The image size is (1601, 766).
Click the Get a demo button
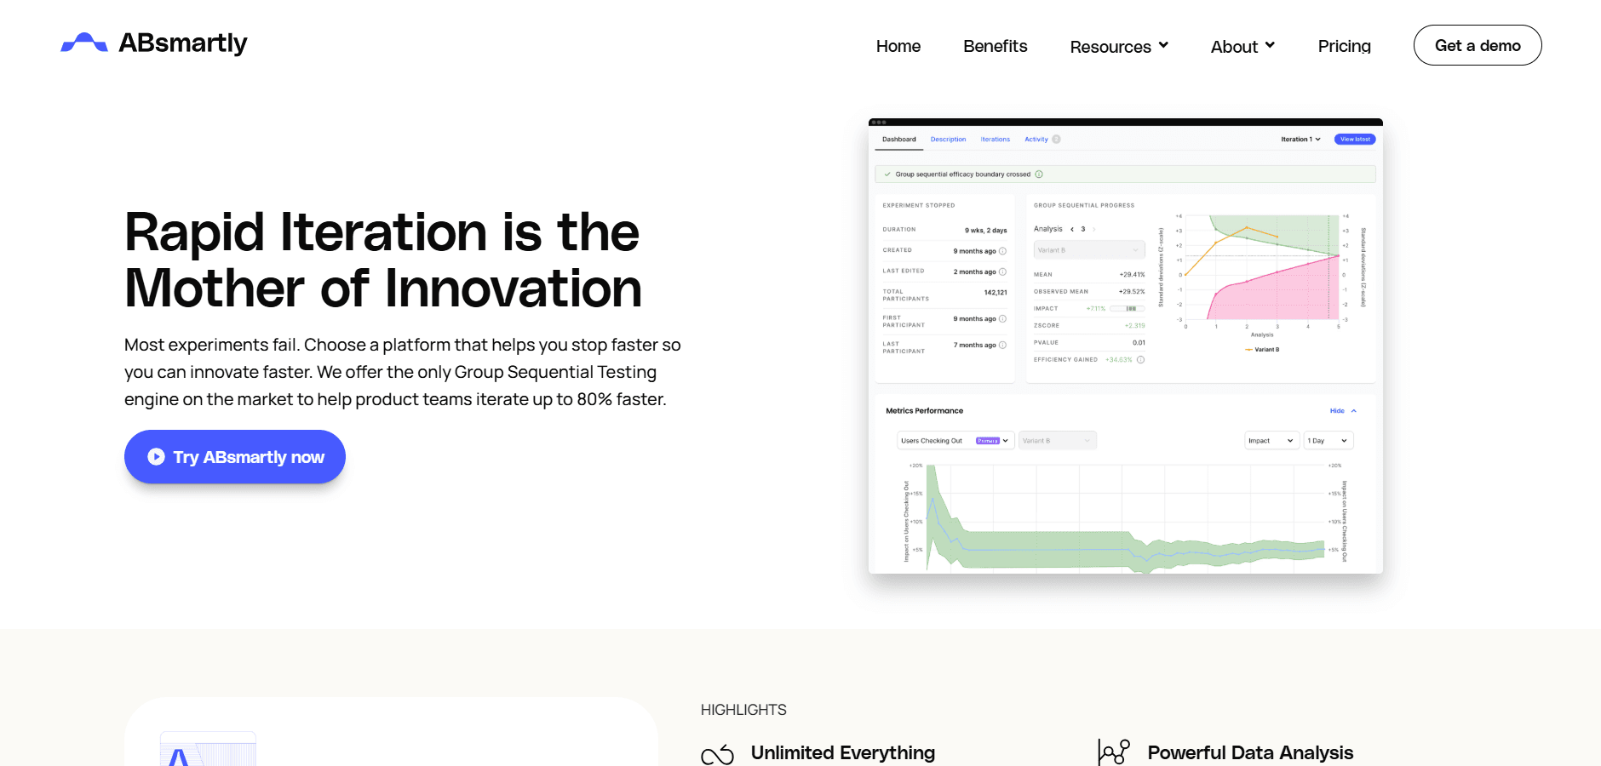1478,45
